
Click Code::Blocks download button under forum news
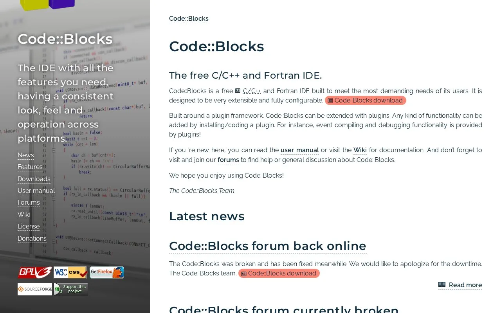279,273
